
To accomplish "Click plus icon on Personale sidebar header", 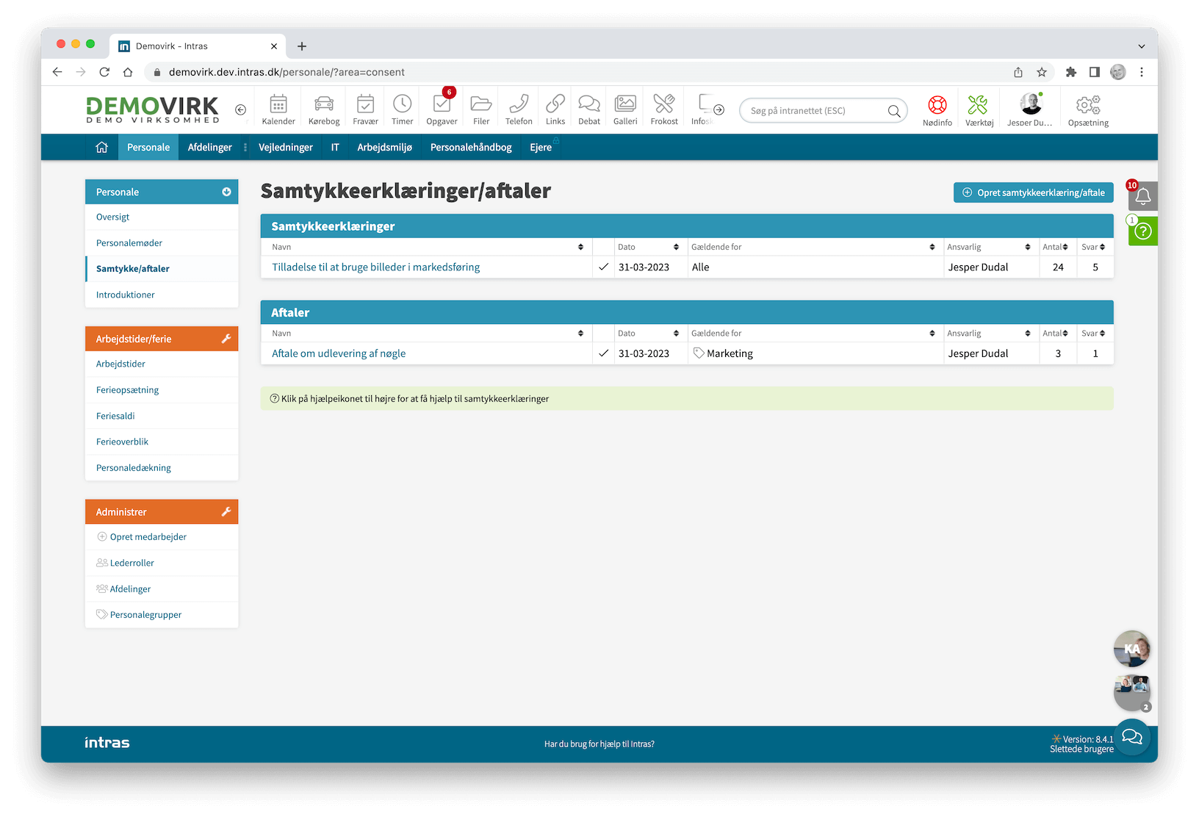I will 226,192.
